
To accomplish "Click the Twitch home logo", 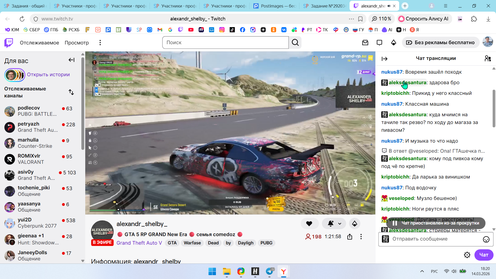I will 9,43.
